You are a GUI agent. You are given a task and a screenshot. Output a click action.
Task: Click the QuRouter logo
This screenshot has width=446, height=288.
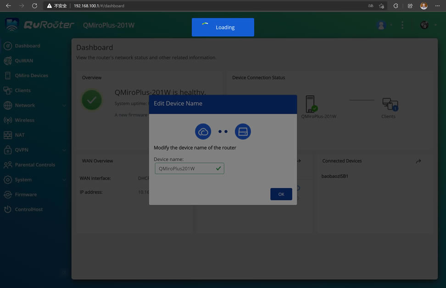(39, 25)
